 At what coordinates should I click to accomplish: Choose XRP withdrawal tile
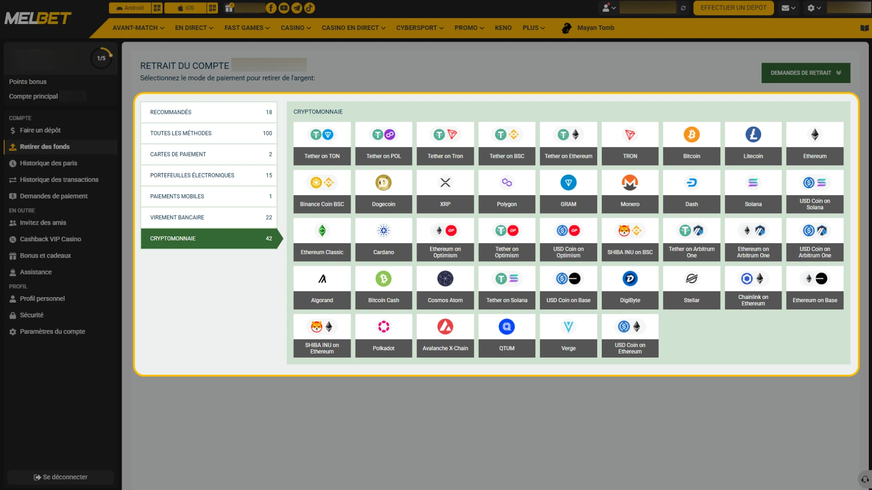[445, 191]
